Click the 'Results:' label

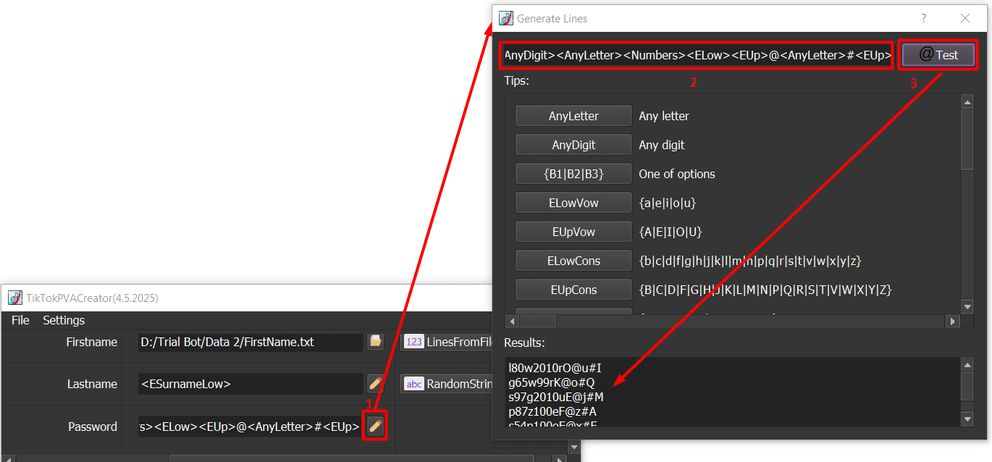[524, 342]
